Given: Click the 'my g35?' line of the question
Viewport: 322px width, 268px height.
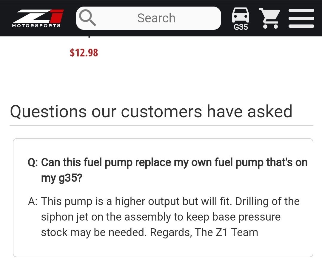Looking at the screenshot, I should [x=61, y=178].
